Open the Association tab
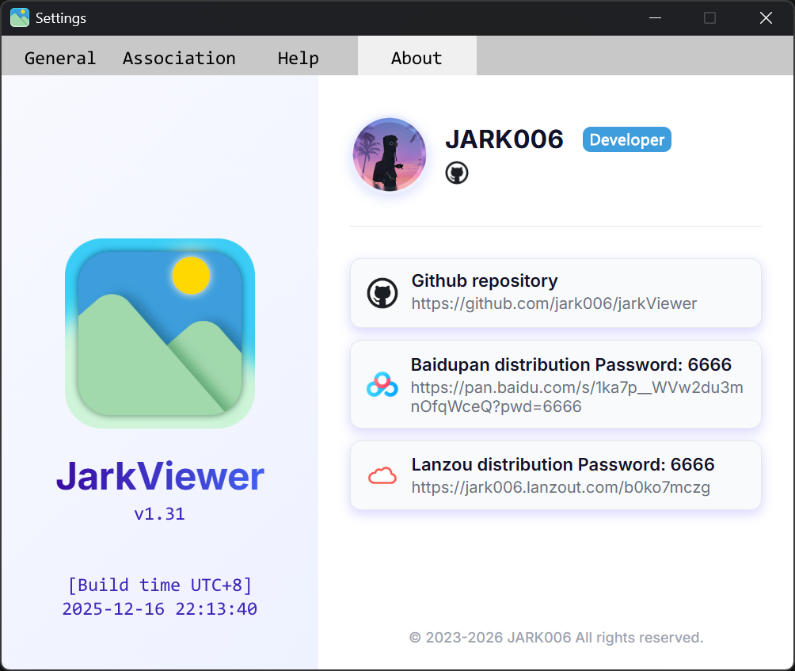795x671 pixels. tap(179, 57)
